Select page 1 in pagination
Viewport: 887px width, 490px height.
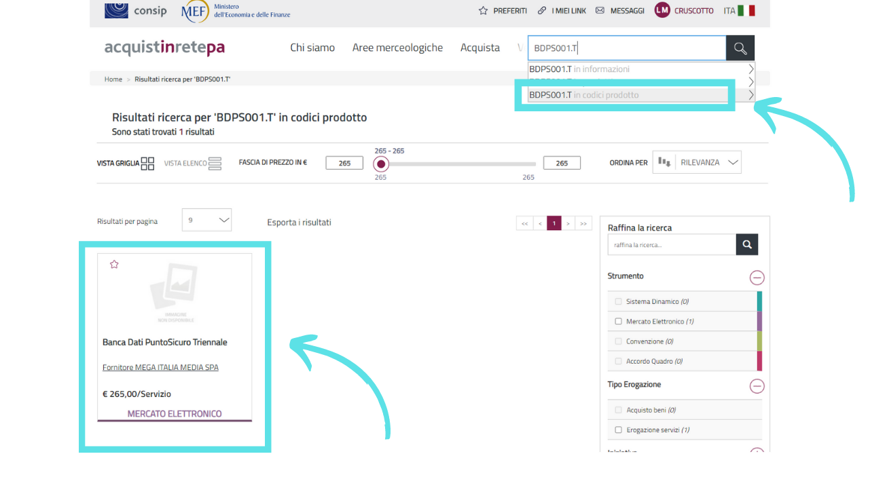(554, 223)
